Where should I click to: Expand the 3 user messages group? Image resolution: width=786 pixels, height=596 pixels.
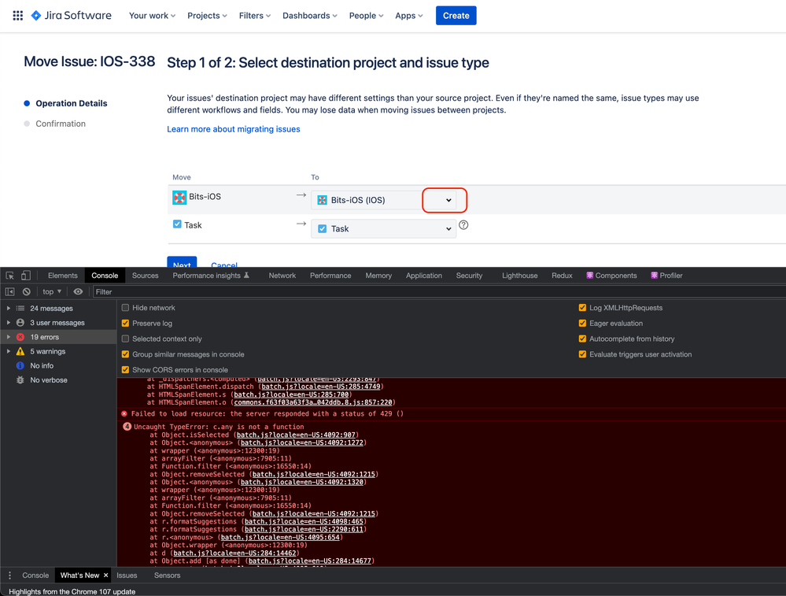(x=9, y=323)
